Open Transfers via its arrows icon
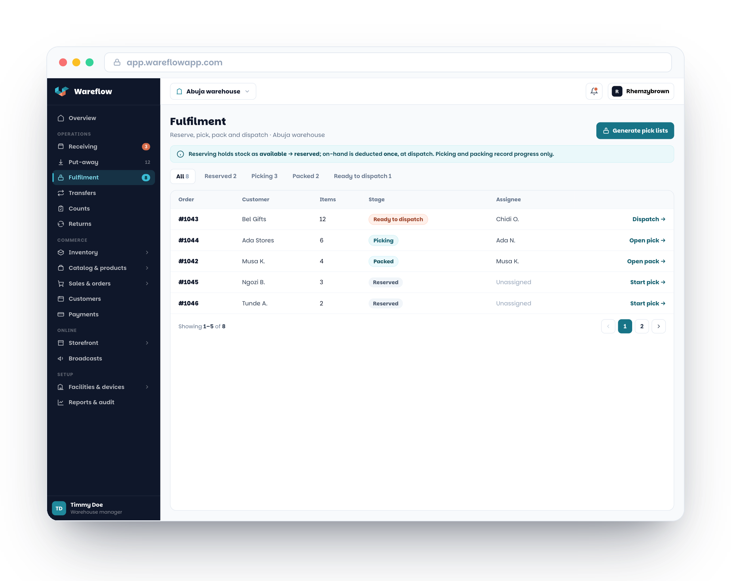The image size is (731, 581). pyautogui.click(x=61, y=193)
